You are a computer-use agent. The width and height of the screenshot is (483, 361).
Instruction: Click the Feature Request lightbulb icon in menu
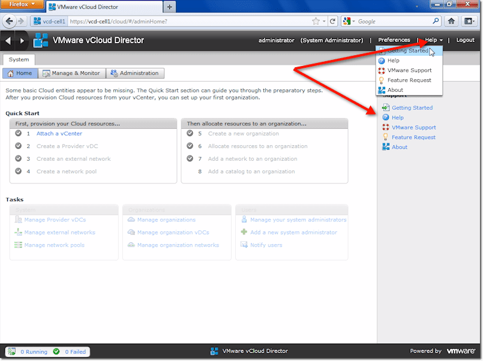pos(382,80)
